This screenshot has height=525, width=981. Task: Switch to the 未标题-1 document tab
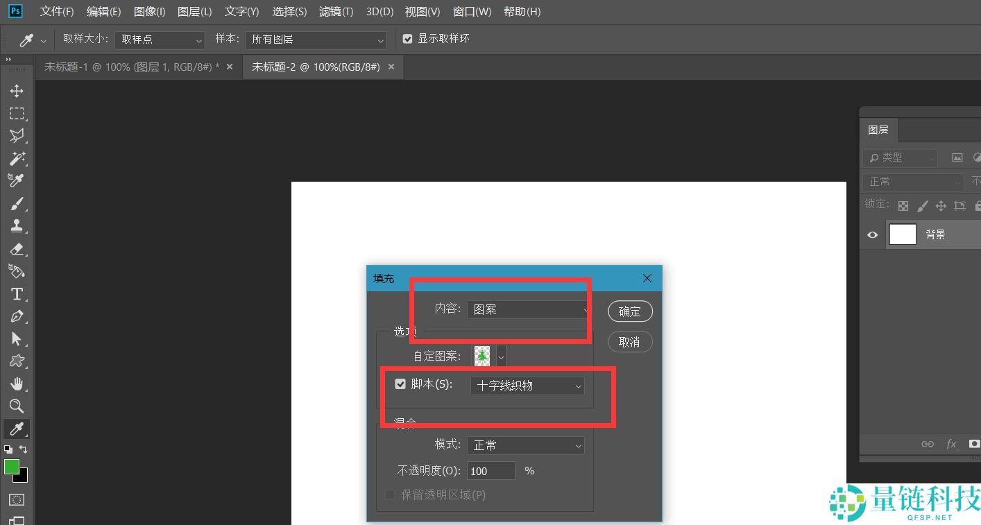[131, 67]
